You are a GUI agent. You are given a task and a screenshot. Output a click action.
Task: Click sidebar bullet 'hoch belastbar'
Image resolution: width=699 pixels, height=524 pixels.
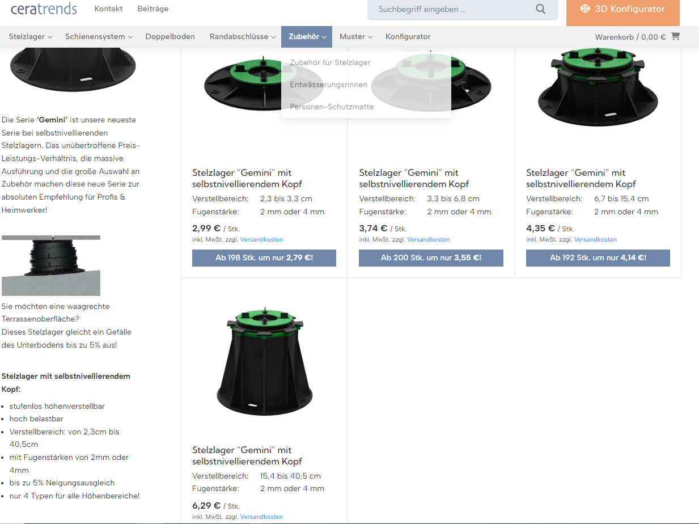click(x=36, y=419)
